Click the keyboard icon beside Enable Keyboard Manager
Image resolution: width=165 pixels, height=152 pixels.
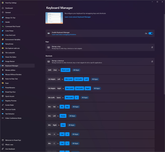[49, 33]
